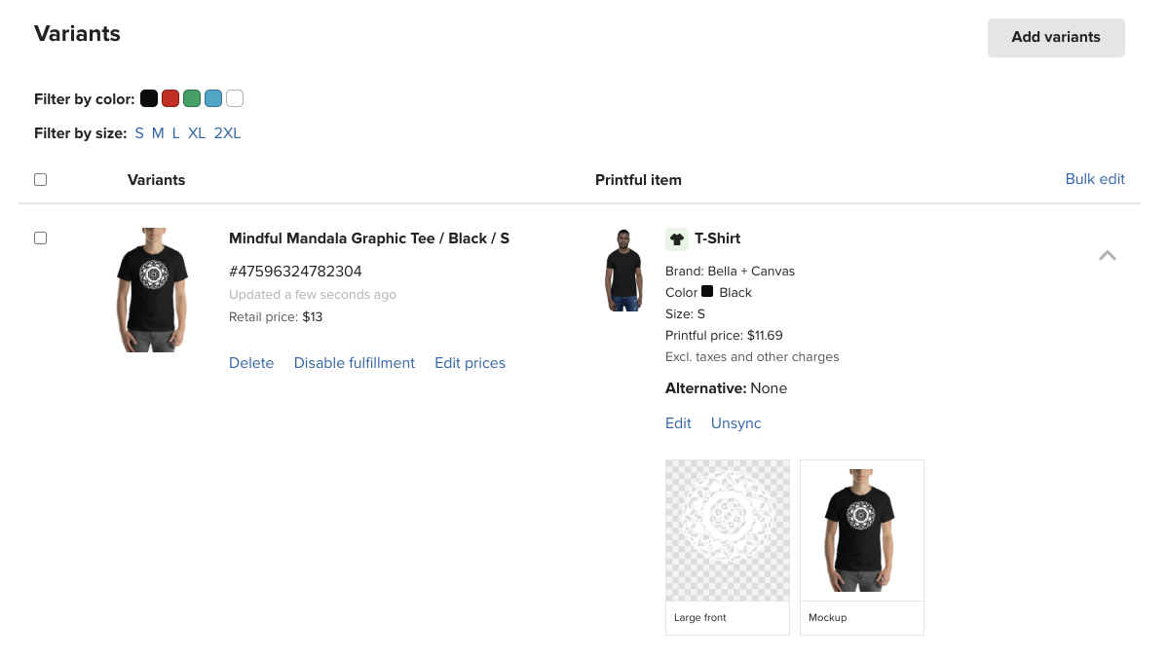This screenshot has height=657, width=1168.
Task: Disable fulfillment for this variant
Action: coord(355,363)
